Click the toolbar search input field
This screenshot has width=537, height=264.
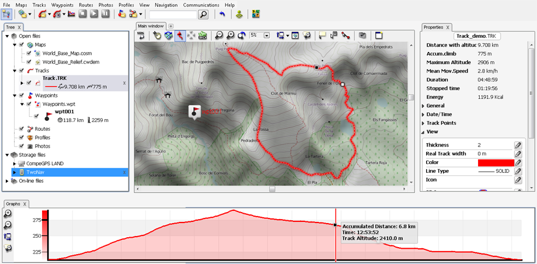(x=173, y=14)
